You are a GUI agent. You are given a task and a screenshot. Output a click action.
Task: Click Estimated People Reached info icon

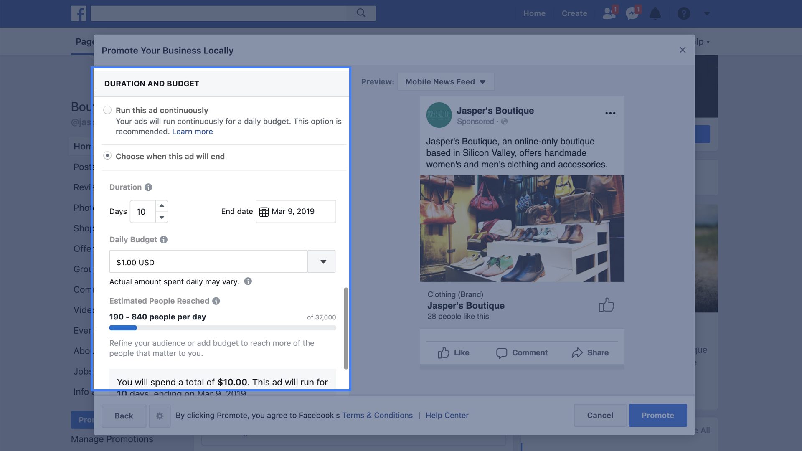[x=216, y=301]
